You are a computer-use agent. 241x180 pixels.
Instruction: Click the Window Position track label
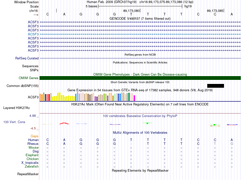coord(26,2)
